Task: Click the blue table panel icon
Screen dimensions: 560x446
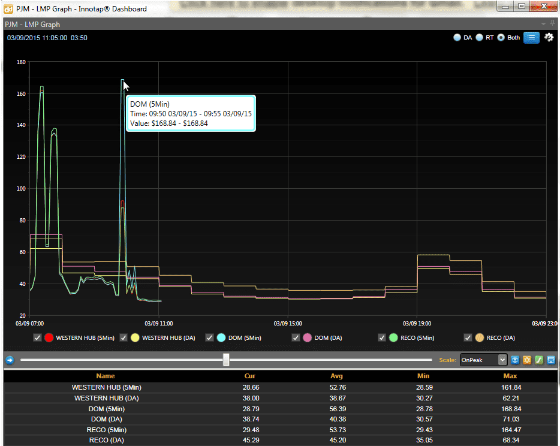Action: click(551, 360)
